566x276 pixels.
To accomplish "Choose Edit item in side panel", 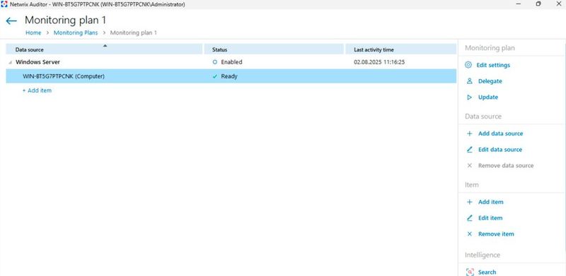I will 490,218.
